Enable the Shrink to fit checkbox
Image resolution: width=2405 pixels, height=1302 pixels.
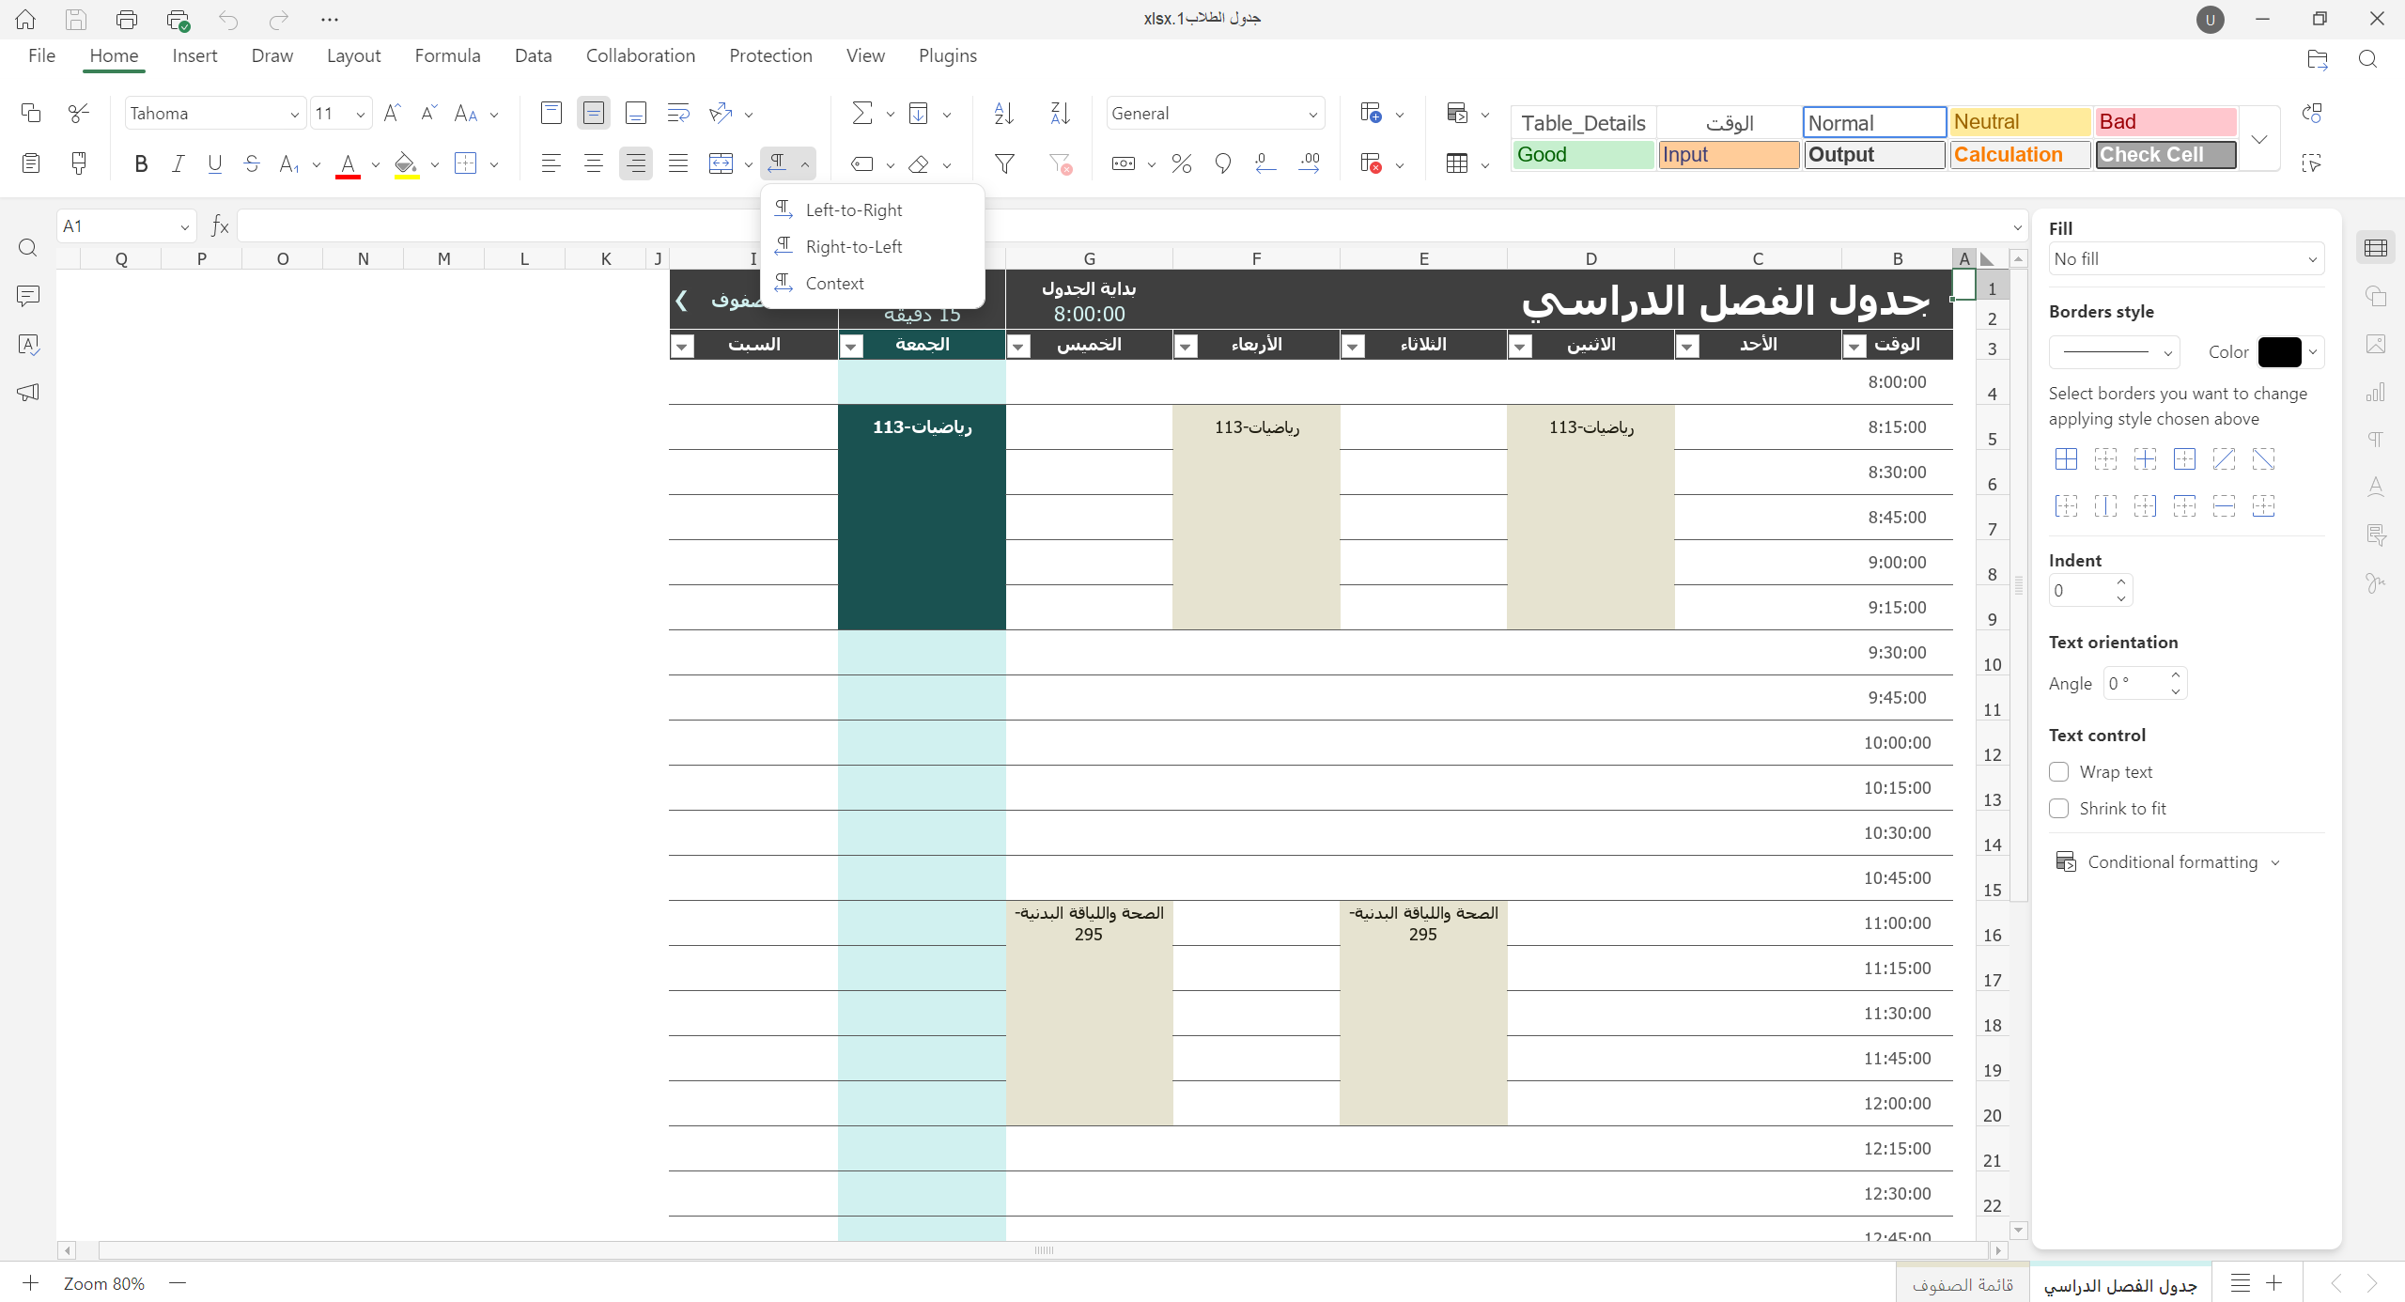pyautogui.click(x=2058, y=808)
